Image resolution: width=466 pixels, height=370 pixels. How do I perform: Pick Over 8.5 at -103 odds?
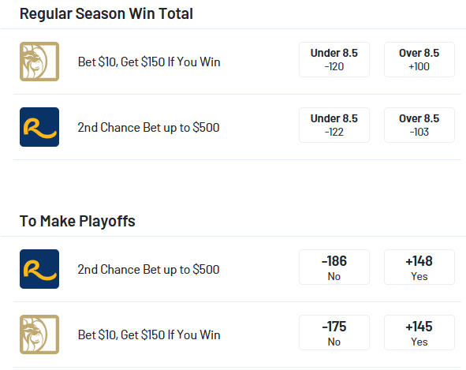pyautogui.click(x=419, y=125)
